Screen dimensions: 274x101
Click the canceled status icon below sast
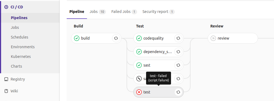139,79
